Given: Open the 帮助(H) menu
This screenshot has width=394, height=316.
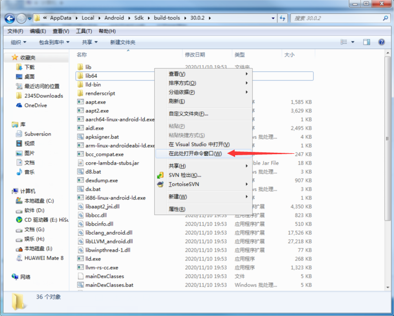Looking at the screenshot, I should [107, 31].
